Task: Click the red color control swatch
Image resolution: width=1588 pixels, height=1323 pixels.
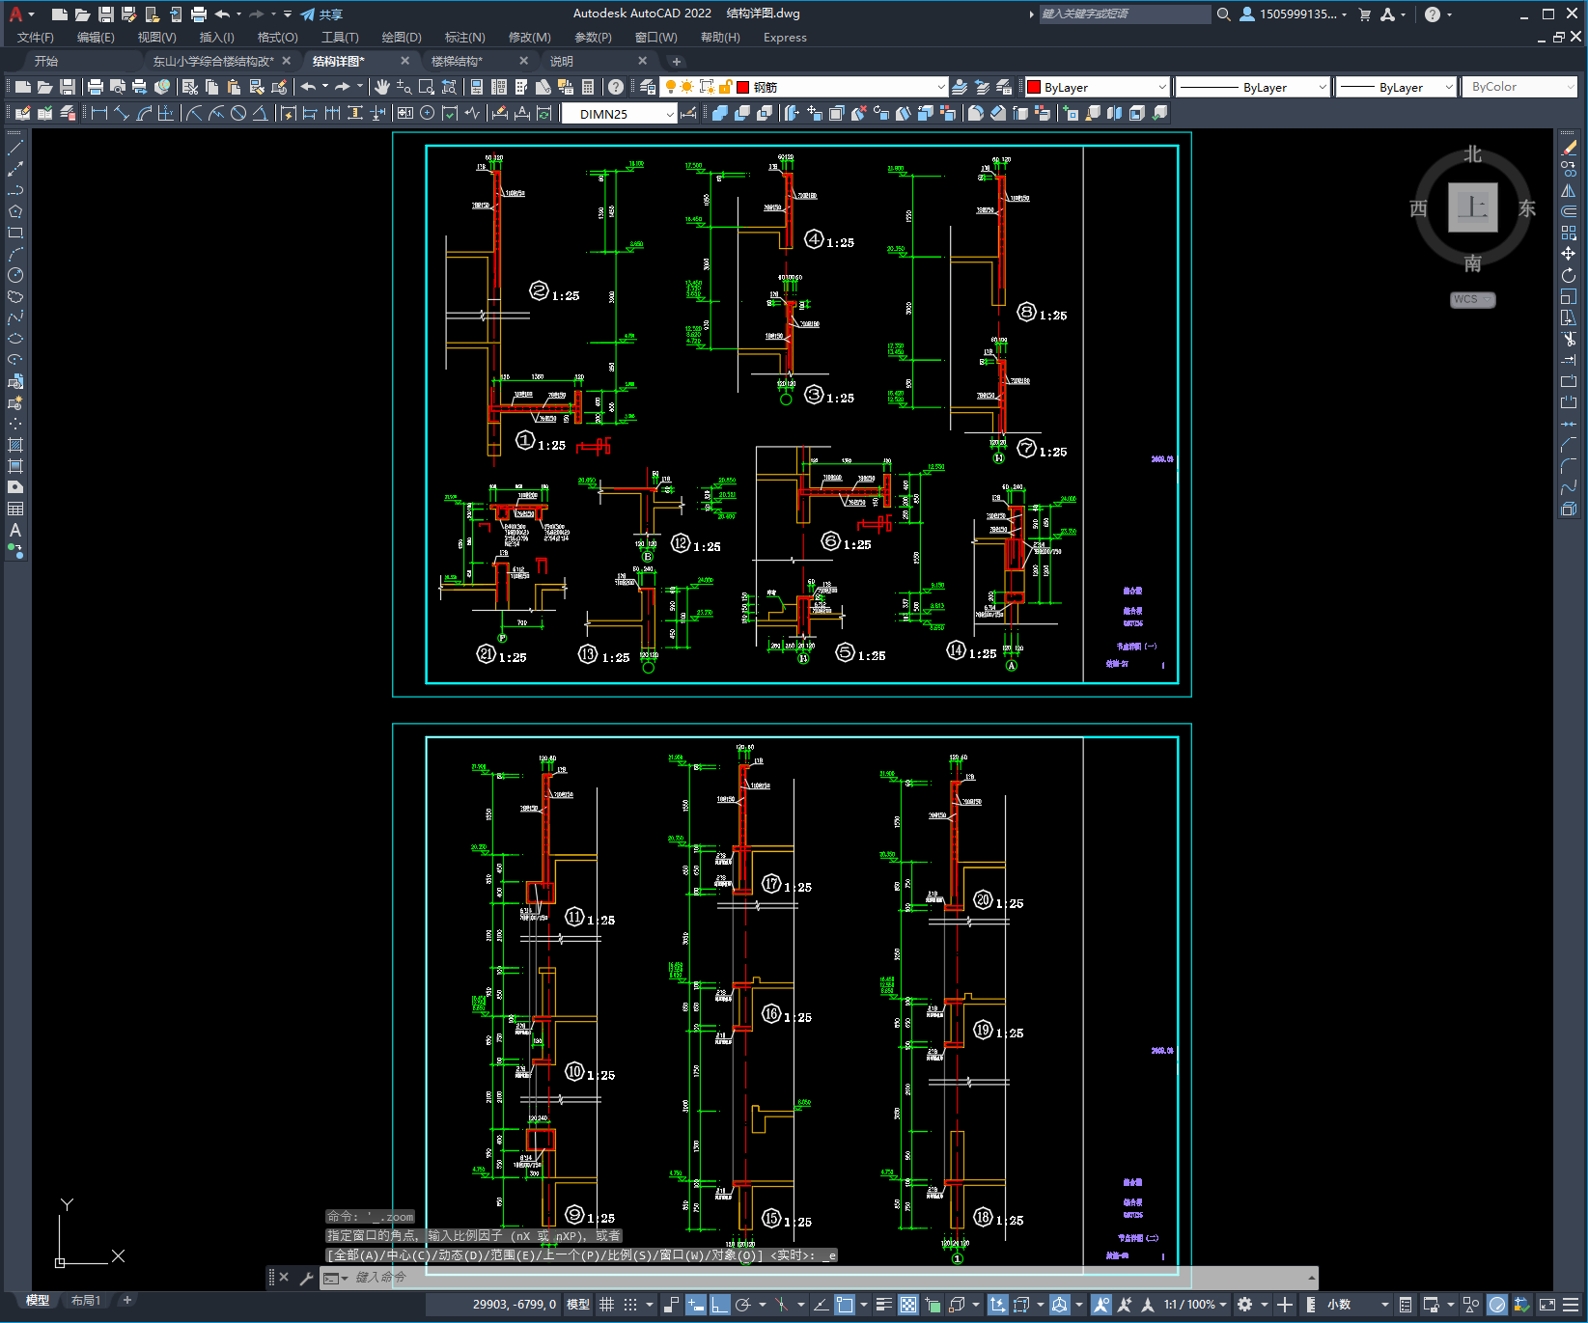Action: tap(1034, 87)
